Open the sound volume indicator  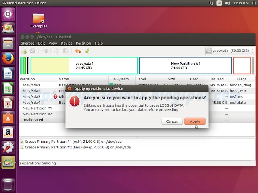227,3
